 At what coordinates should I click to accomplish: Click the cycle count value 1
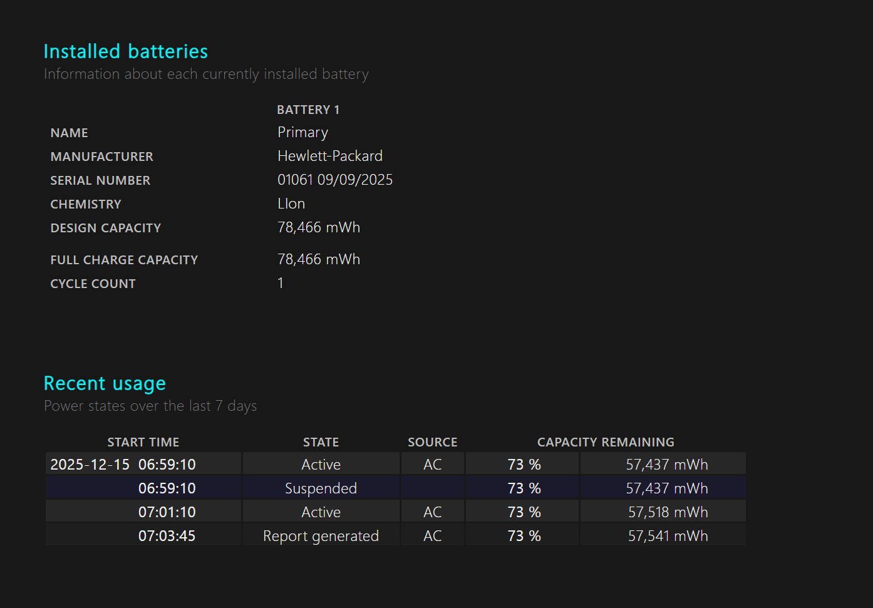281,283
